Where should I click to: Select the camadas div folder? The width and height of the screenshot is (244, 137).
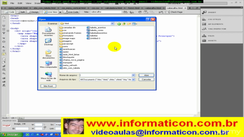point(68,27)
